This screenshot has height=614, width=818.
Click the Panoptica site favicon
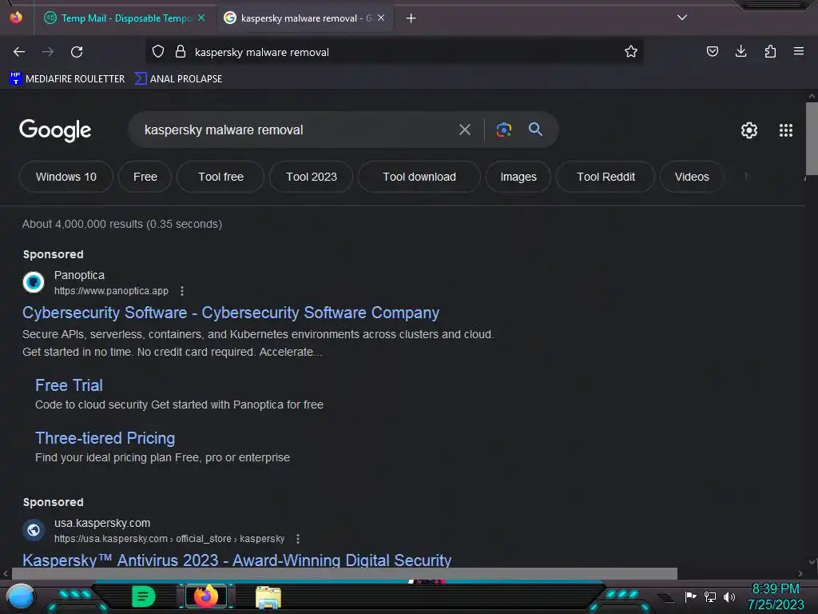[x=34, y=282]
